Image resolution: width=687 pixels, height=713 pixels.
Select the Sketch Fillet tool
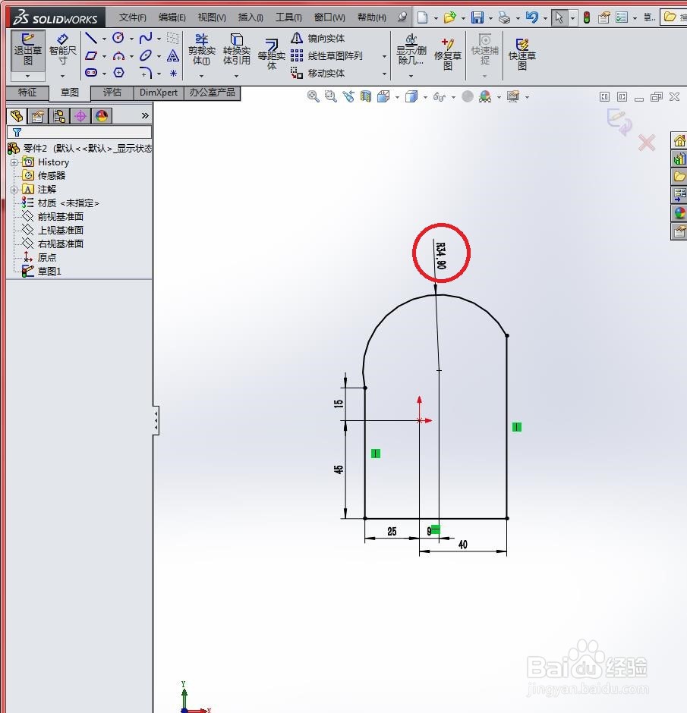[146, 73]
